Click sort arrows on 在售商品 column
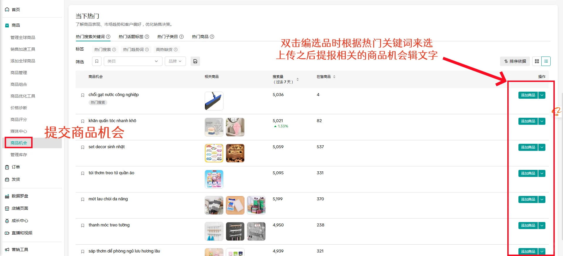563x256 pixels. tap(334, 77)
